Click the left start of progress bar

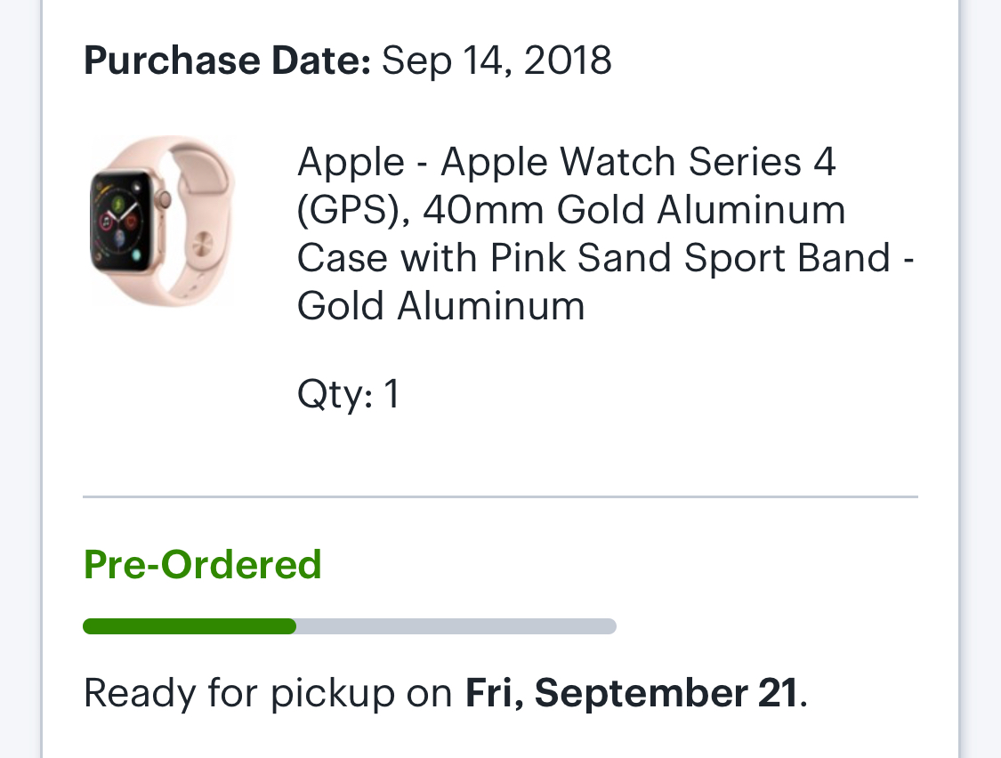(x=90, y=626)
